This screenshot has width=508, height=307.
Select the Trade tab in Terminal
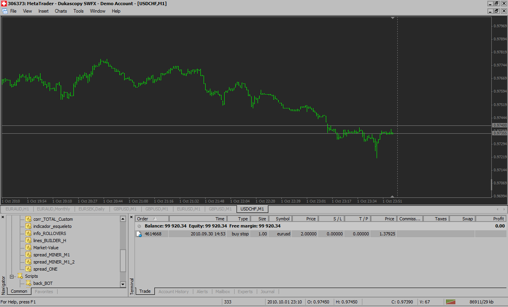(145, 292)
